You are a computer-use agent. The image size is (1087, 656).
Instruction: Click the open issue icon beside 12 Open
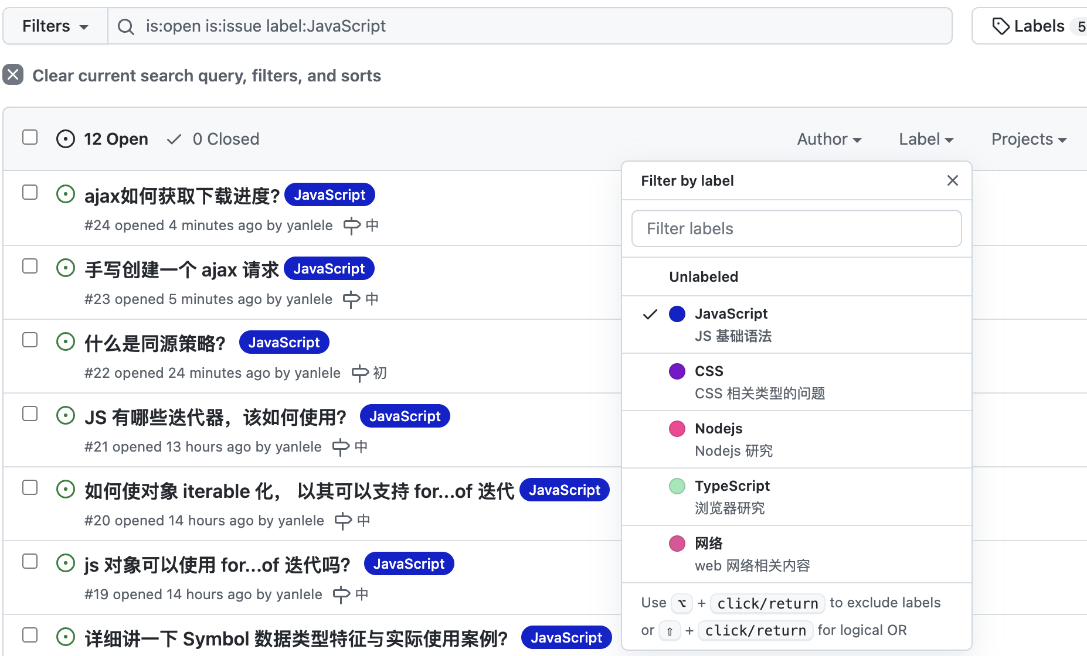[66, 139]
